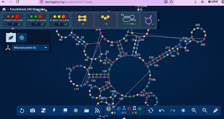Open the copy sequence stacked squares icon
Viewport: 224px width, 119px height.
click(65, 110)
